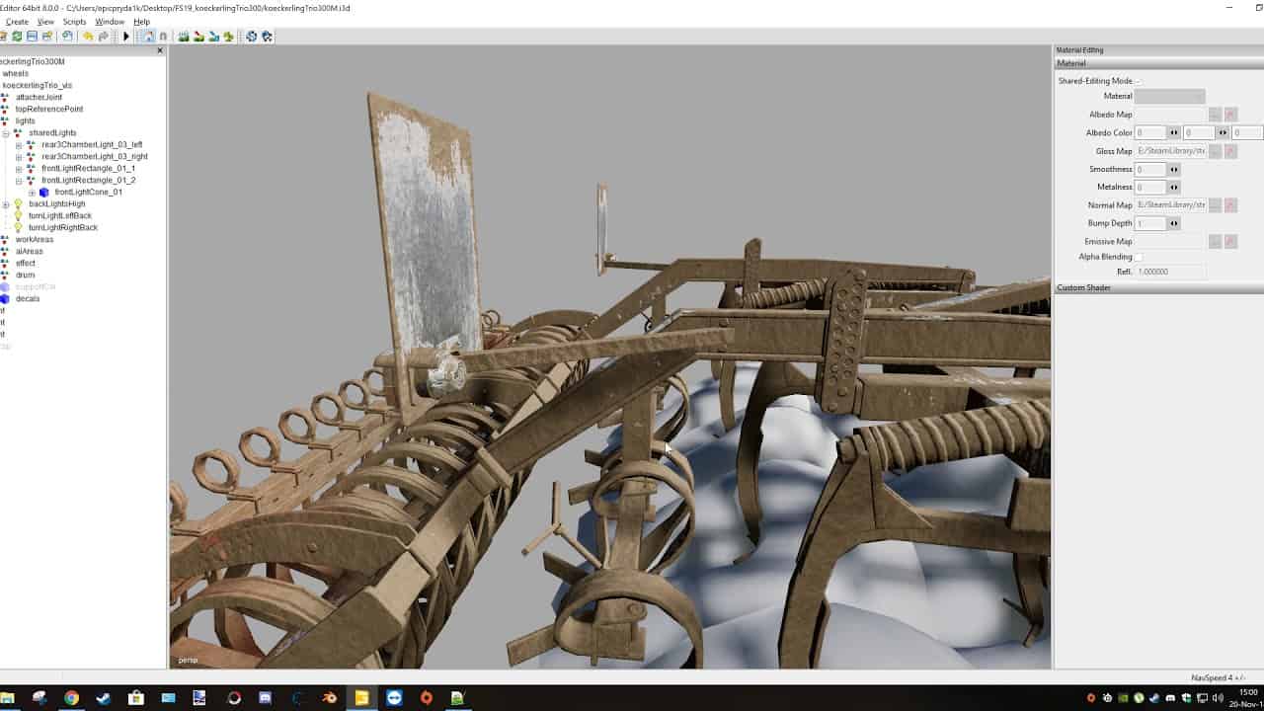The image size is (1264, 711).
Task: Select the blue cube icon beside decals
Action: coord(5,298)
